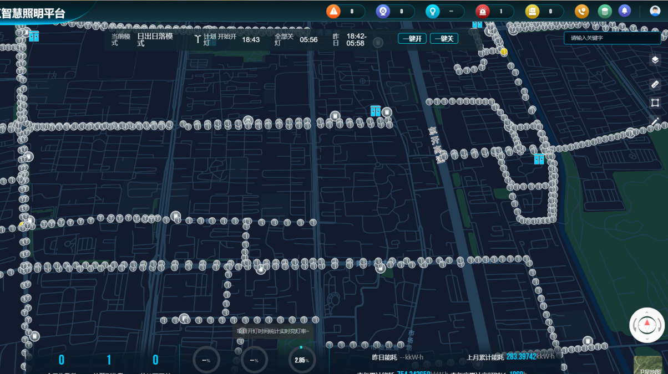Switch to satellite map thumbnail
The height and width of the screenshot is (374, 668).
[x=648, y=366]
